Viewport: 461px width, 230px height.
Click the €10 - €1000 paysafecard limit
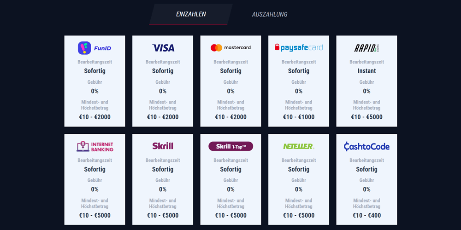click(299, 117)
